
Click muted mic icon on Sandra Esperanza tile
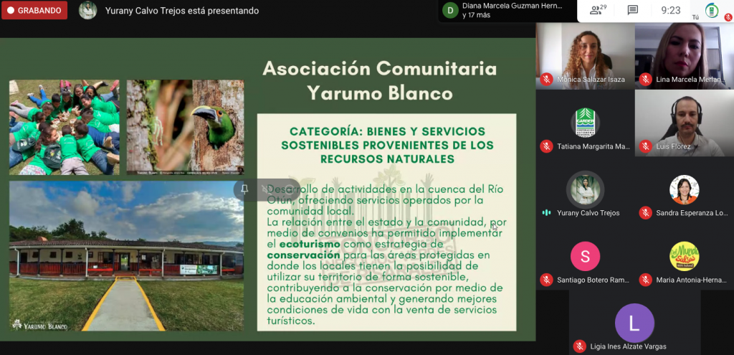pyautogui.click(x=646, y=212)
